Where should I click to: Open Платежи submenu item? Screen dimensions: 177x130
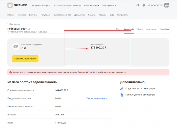(x=22, y=15)
